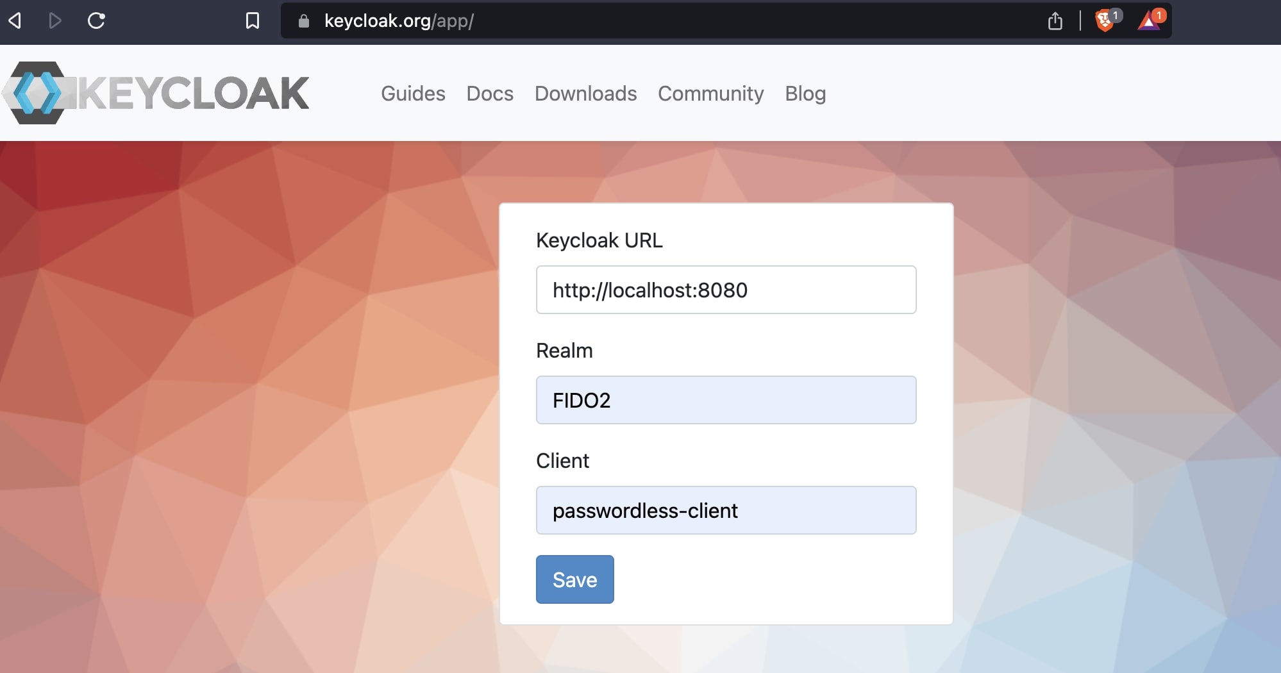Click the browser address bar URL
The width and height of the screenshot is (1281, 673).
398,21
